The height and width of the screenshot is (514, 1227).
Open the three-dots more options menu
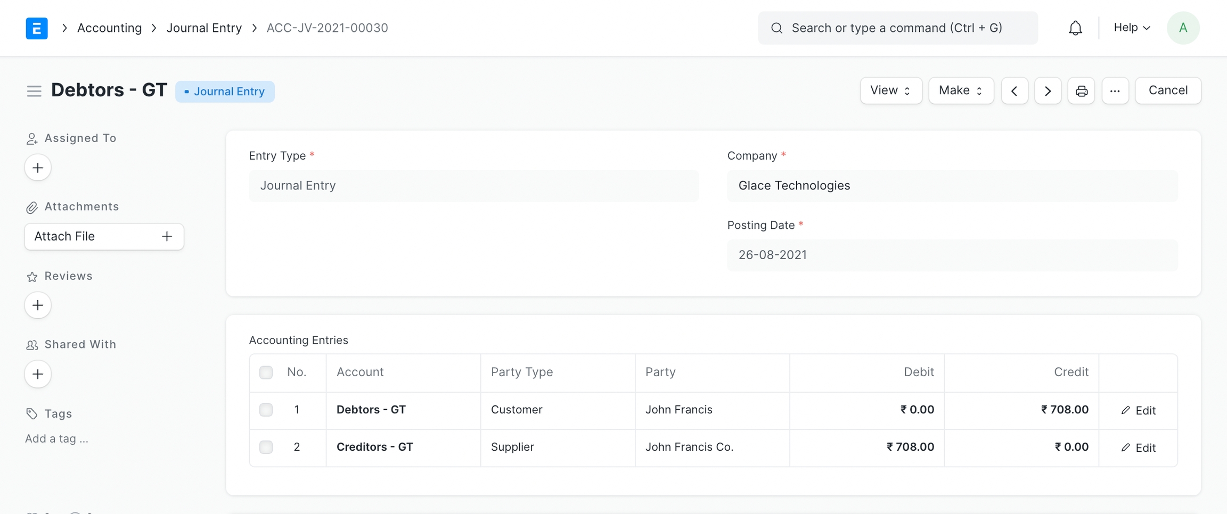(x=1115, y=91)
